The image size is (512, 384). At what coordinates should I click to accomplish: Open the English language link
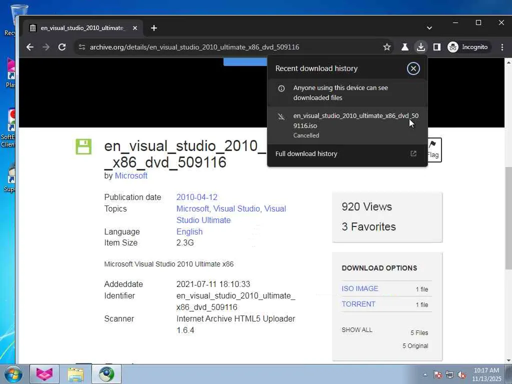[189, 231]
